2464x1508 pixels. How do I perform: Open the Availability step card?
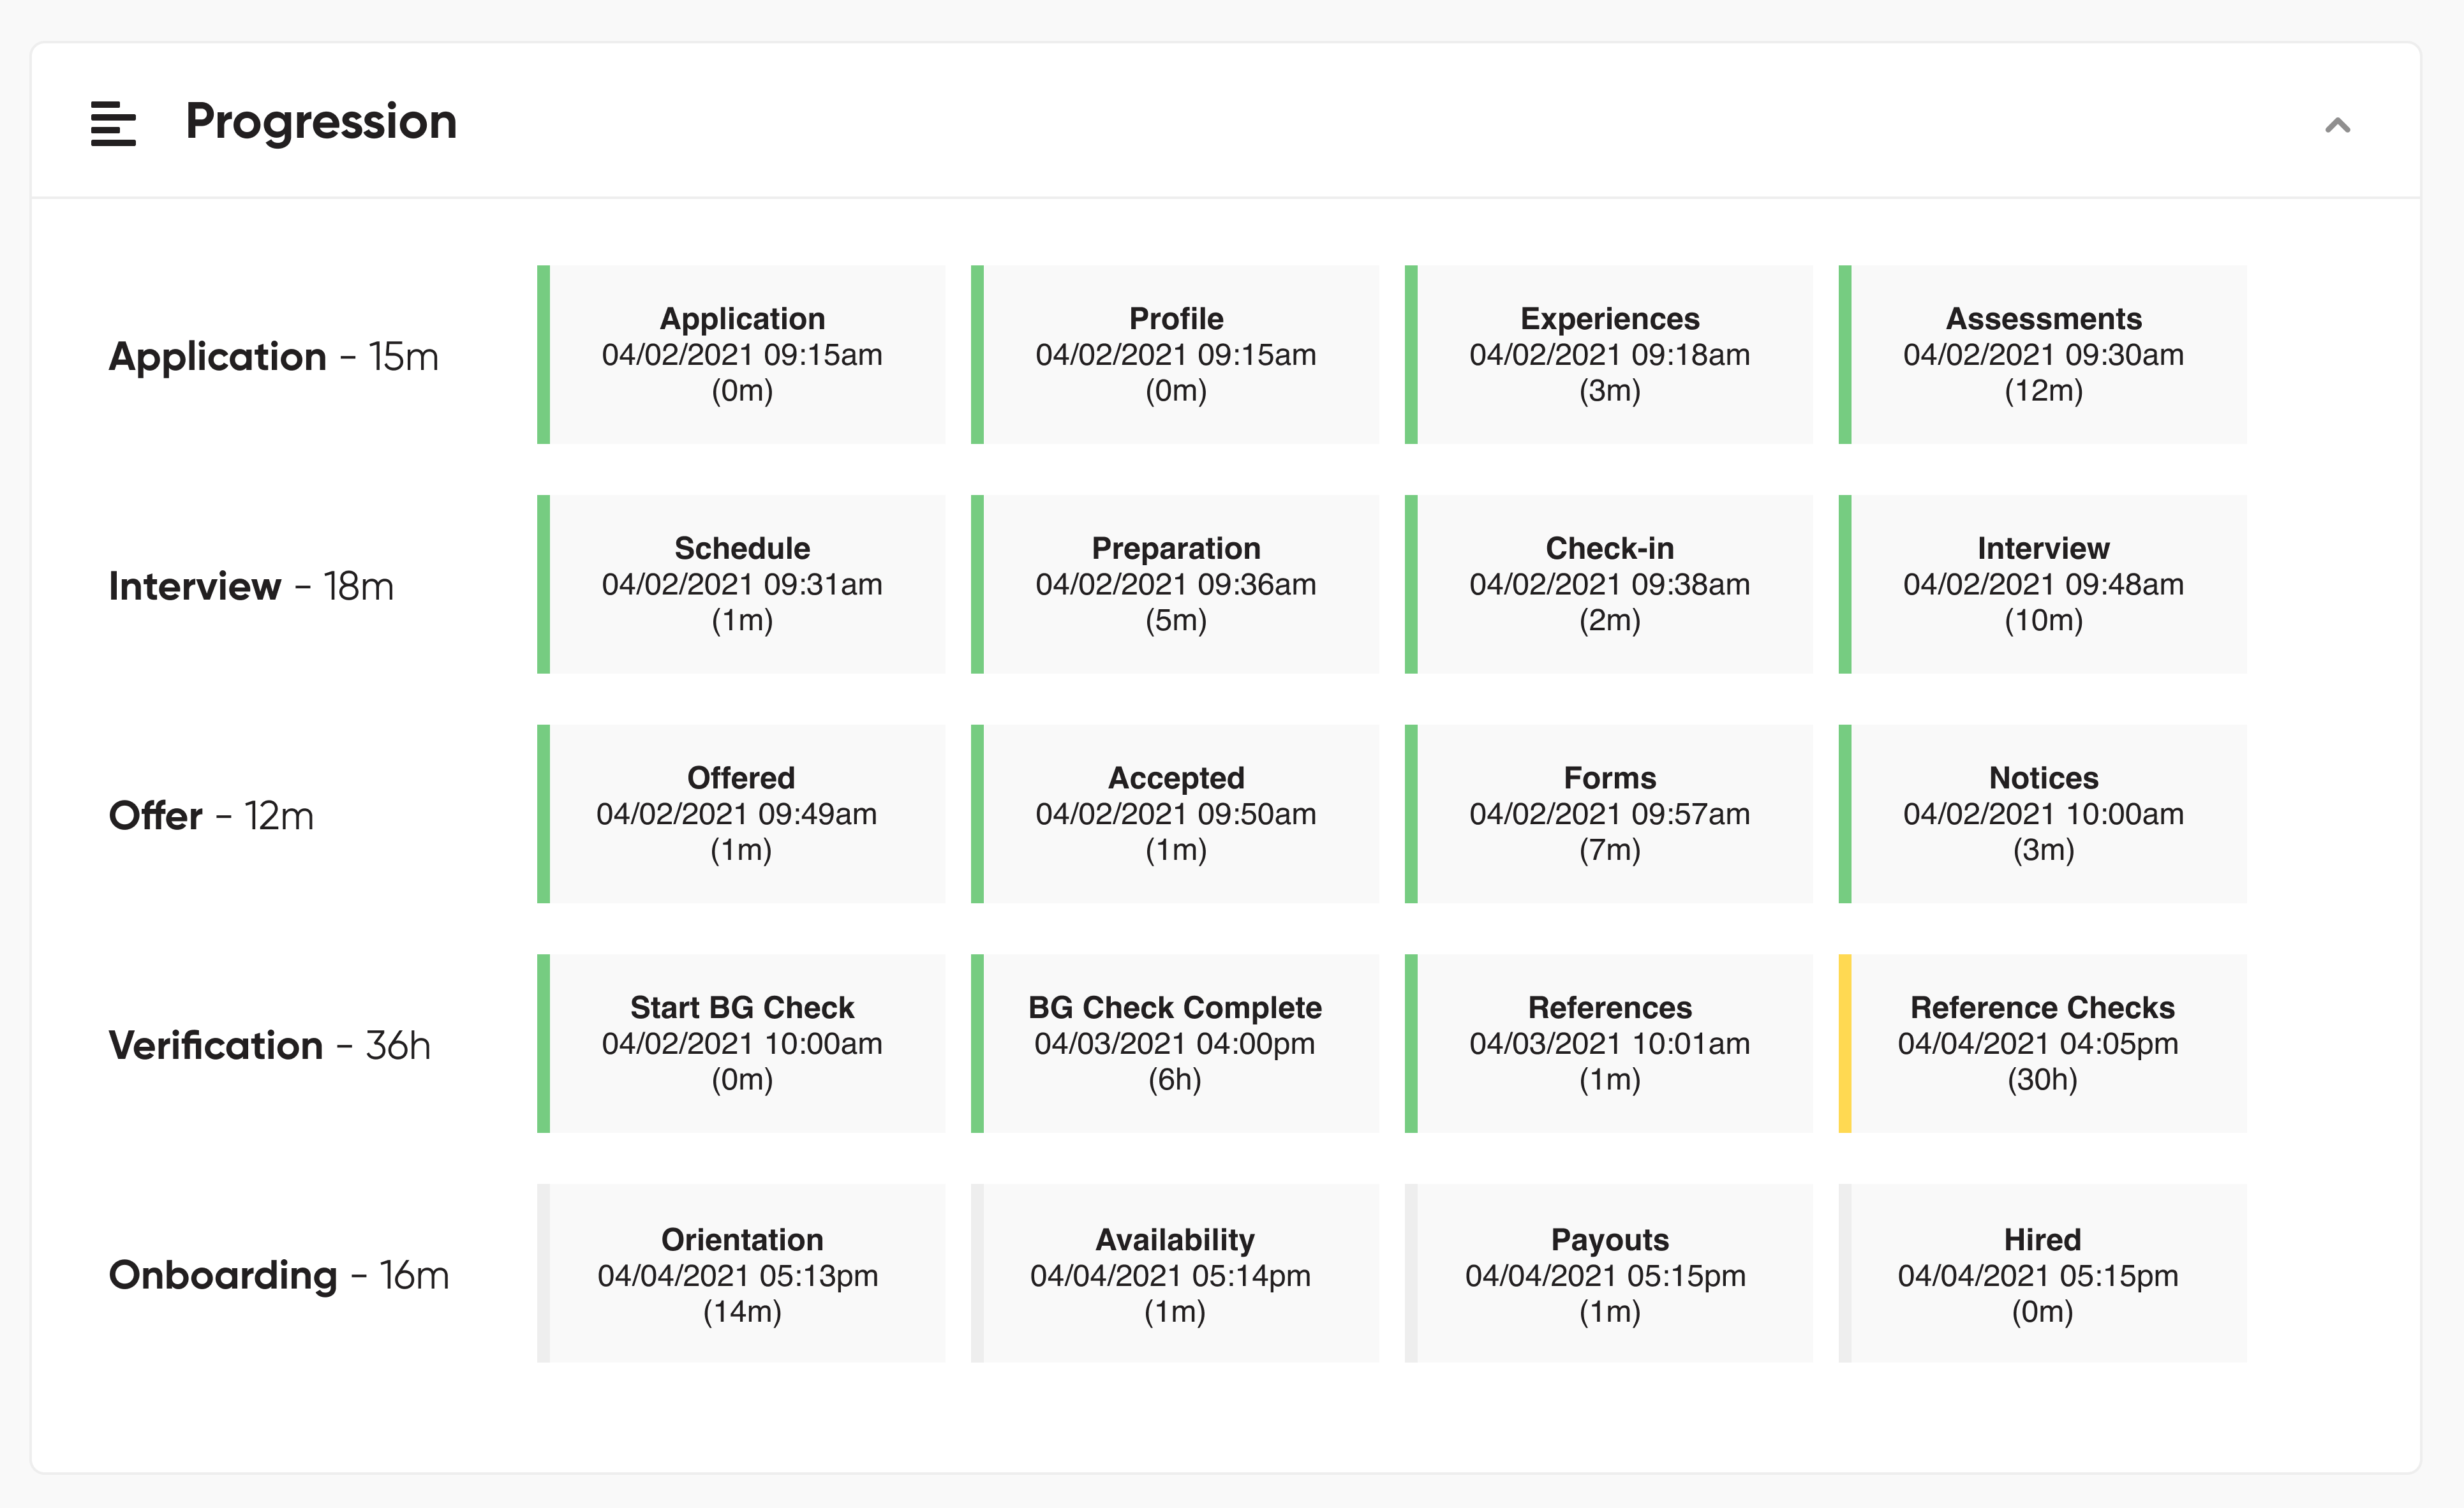point(1175,1273)
